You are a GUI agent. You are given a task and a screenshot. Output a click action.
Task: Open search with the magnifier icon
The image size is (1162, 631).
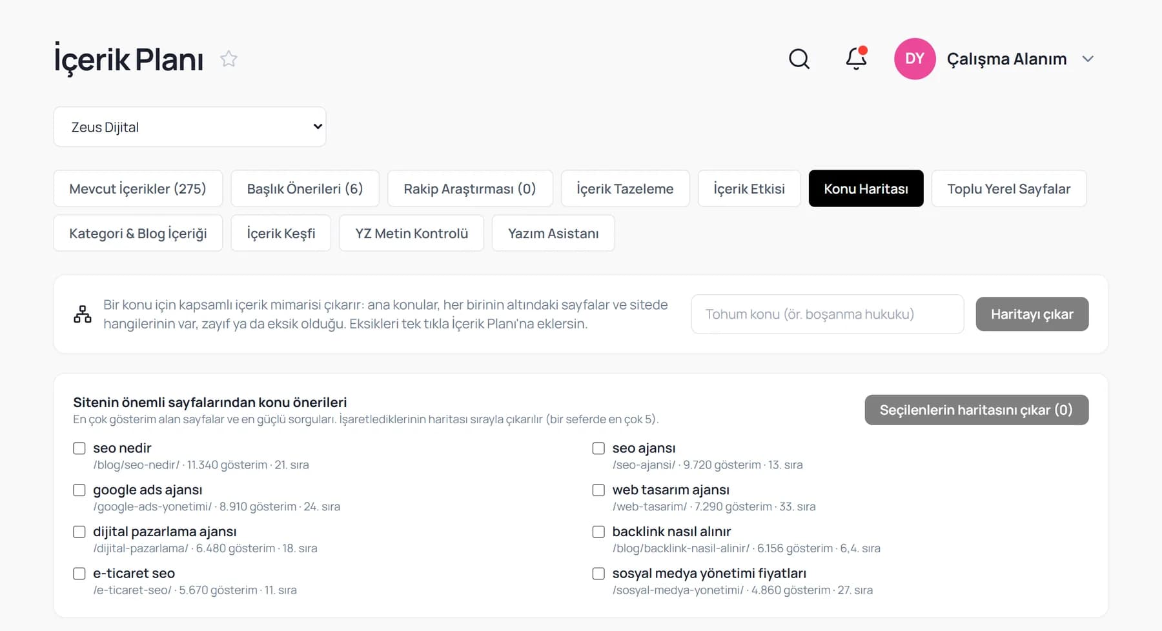[x=799, y=59]
